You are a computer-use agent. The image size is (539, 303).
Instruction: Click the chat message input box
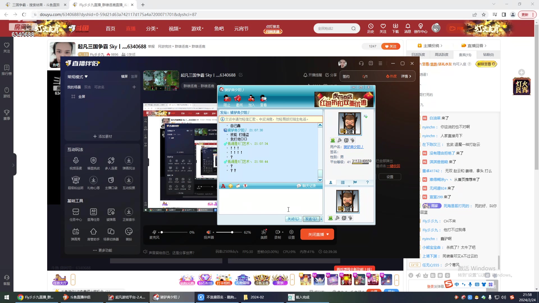point(271,202)
